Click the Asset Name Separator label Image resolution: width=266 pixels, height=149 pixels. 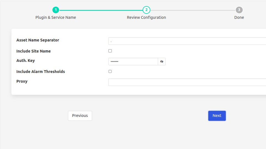point(38,40)
